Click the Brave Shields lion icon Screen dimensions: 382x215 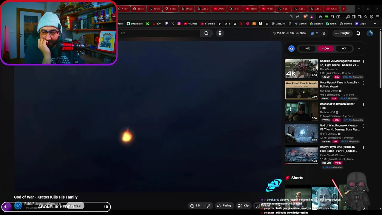tap(305, 17)
